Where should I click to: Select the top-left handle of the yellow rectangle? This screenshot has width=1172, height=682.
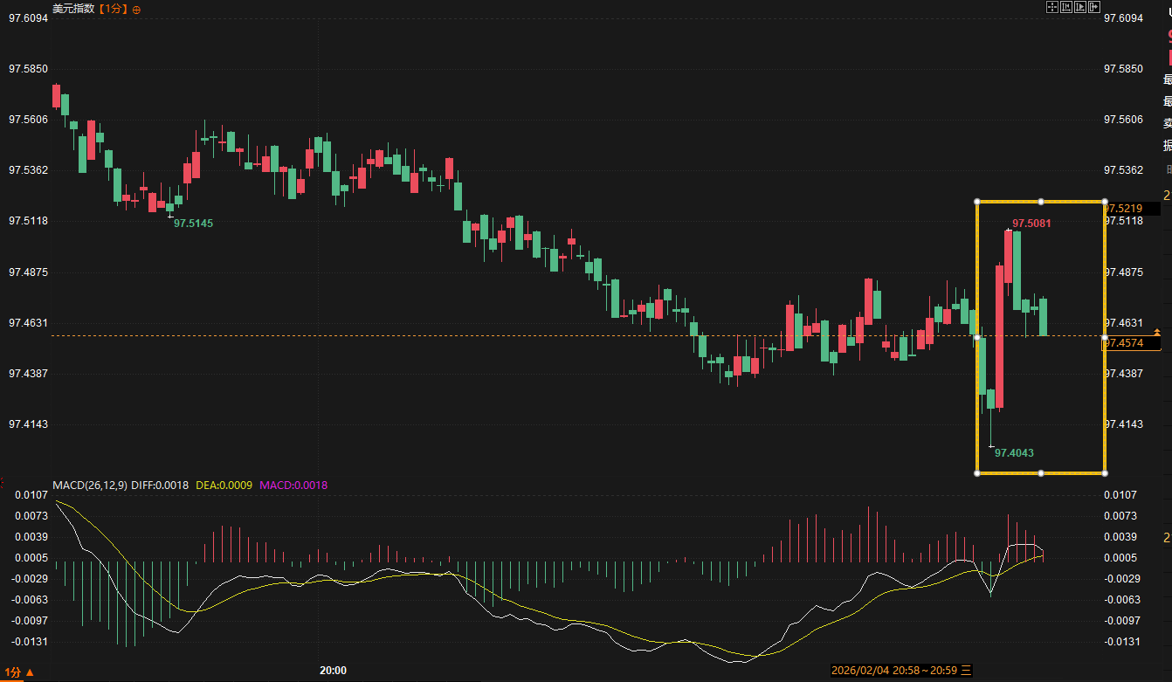(977, 202)
